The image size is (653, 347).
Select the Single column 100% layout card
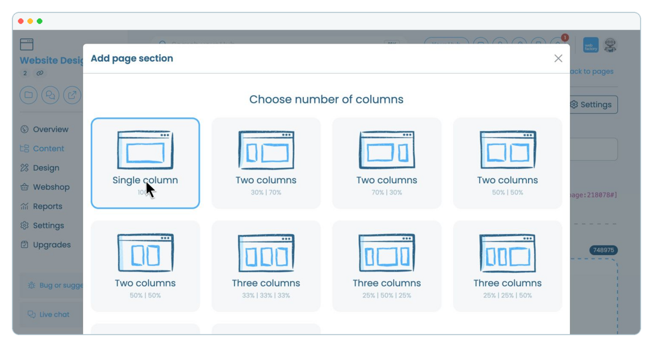[145, 163]
